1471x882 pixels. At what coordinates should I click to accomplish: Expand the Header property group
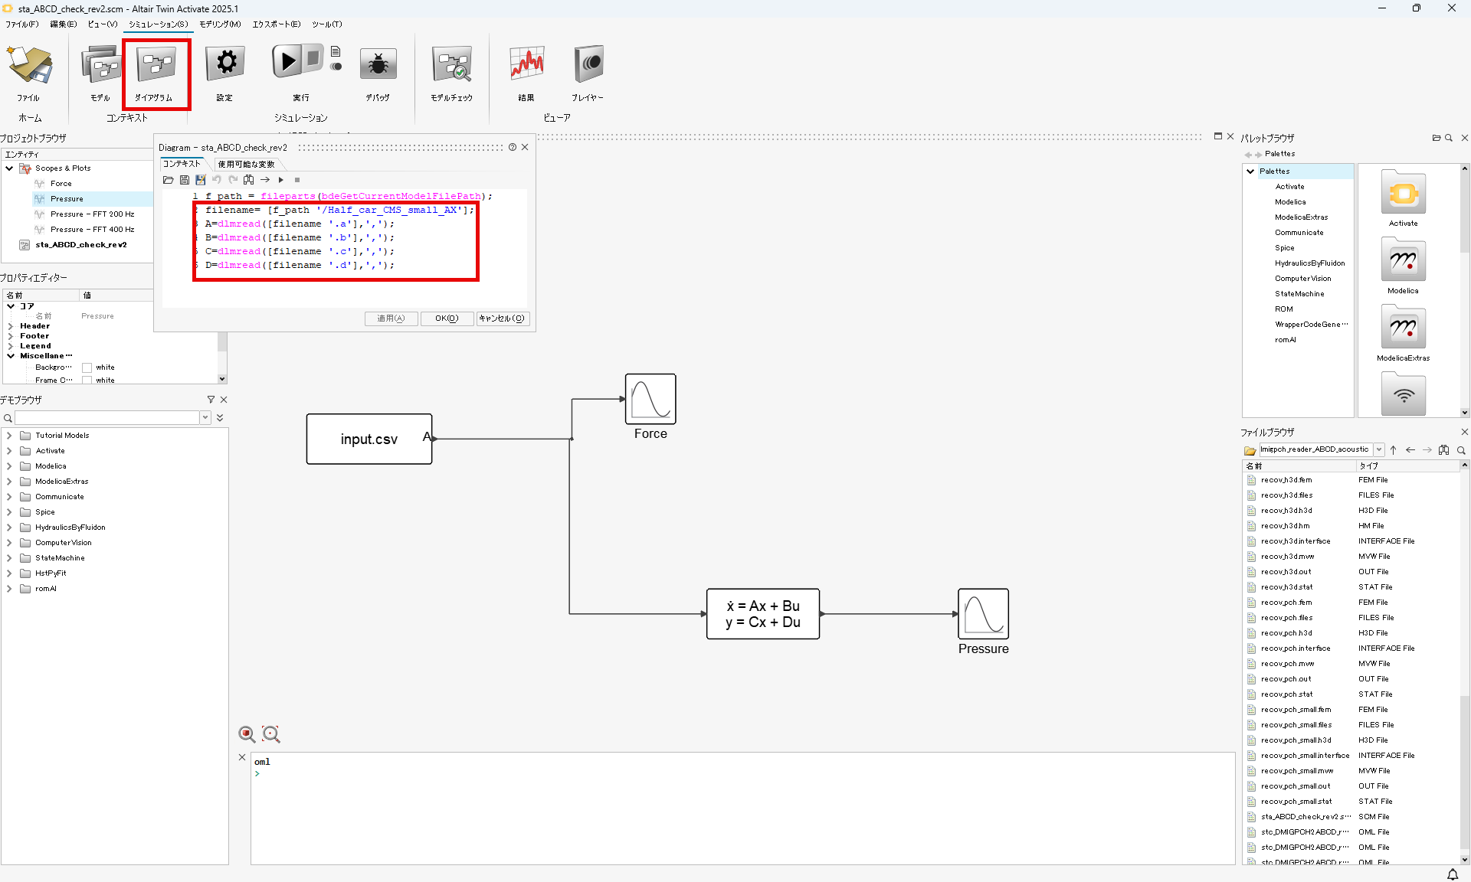tap(11, 326)
